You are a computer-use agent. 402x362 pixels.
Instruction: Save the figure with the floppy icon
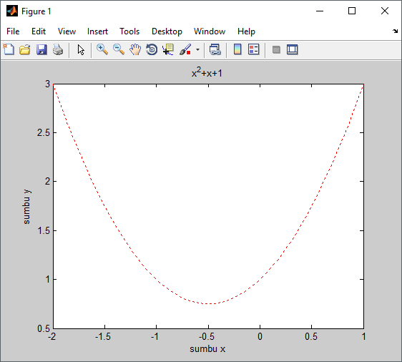click(x=41, y=49)
